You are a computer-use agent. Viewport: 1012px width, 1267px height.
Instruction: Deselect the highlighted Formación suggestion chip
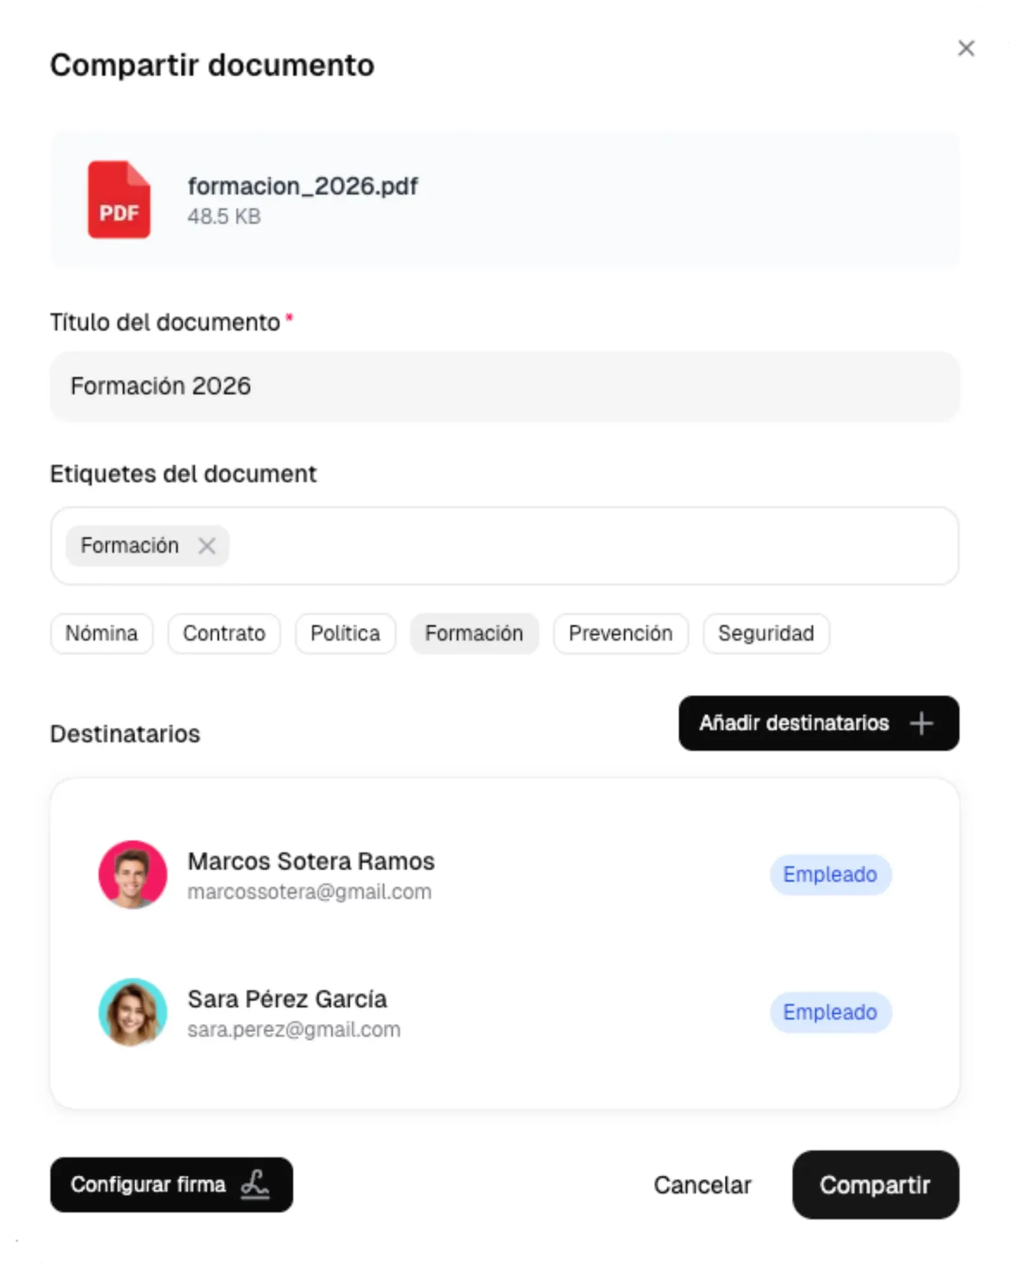click(474, 633)
